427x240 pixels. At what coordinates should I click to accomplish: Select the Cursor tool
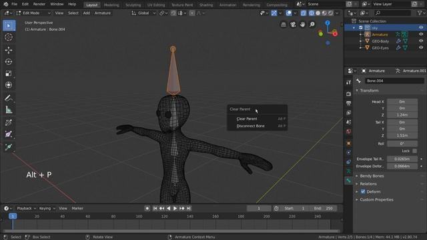click(9, 37)
